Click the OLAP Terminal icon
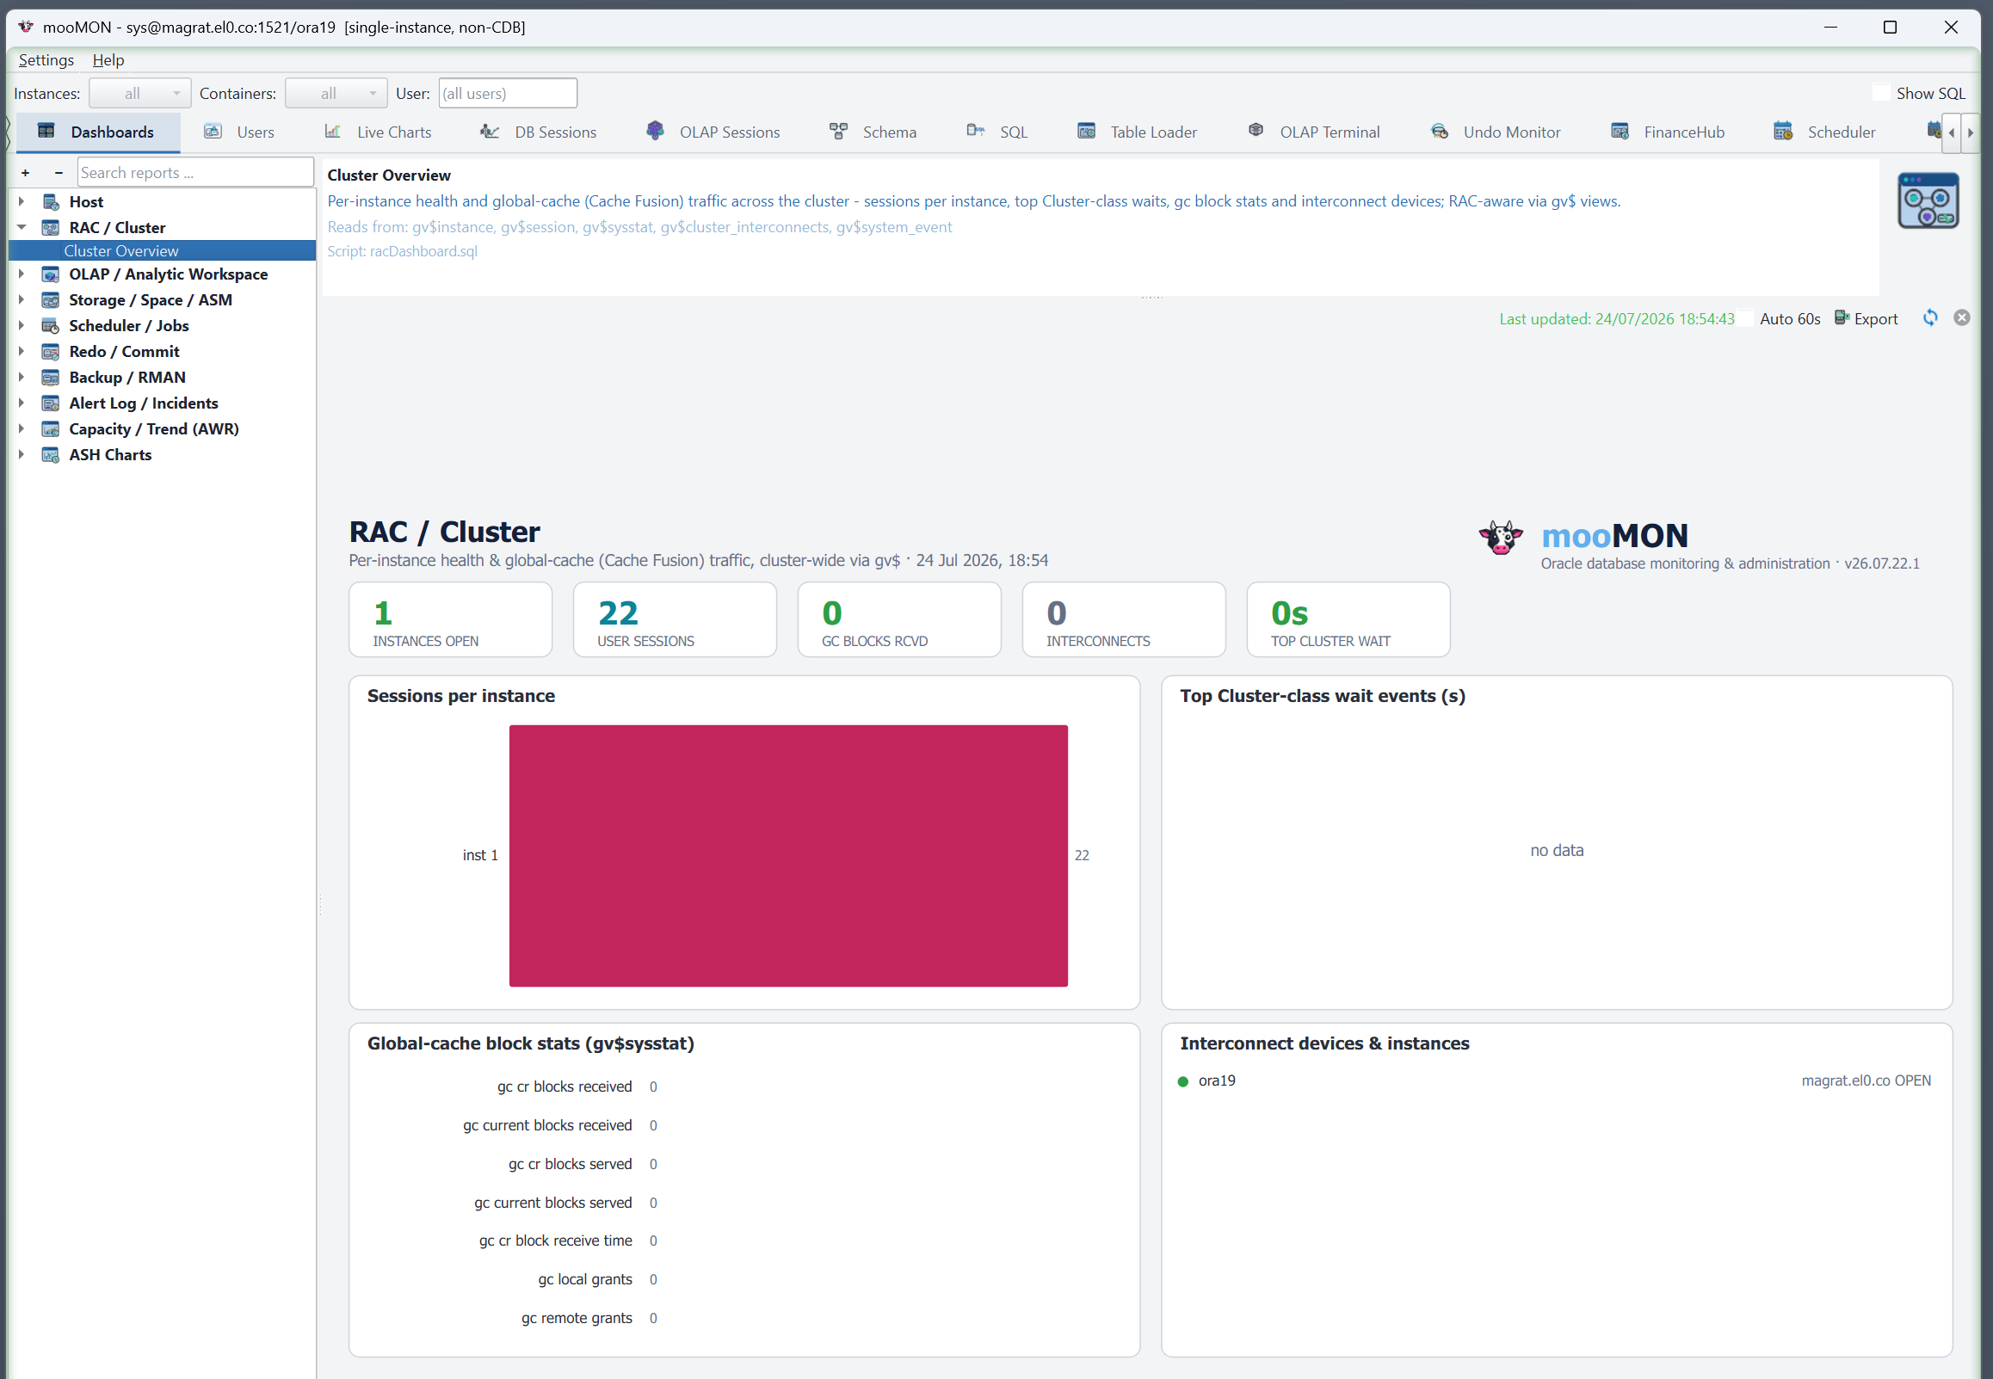 click(1256, 132)
